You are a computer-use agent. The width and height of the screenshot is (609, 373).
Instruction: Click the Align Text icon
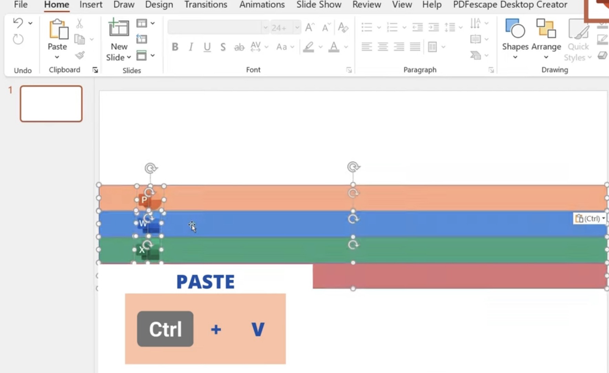pos(475,39)
